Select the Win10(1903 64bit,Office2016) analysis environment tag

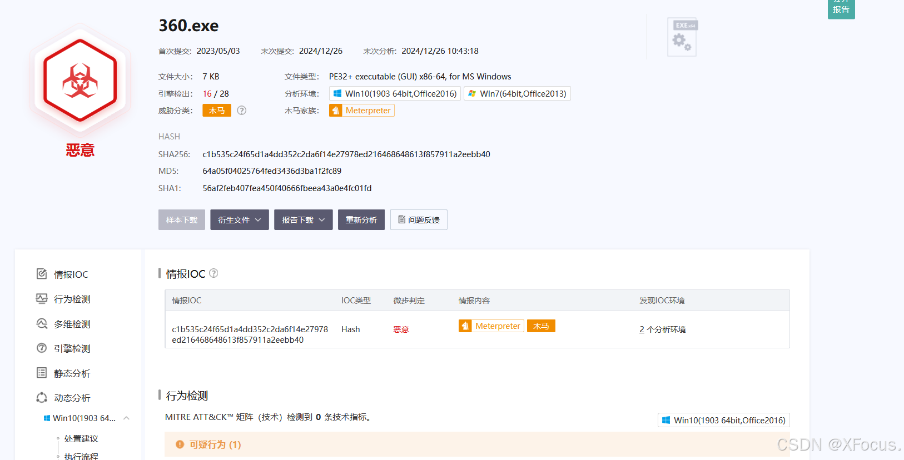tap(395, 93)
